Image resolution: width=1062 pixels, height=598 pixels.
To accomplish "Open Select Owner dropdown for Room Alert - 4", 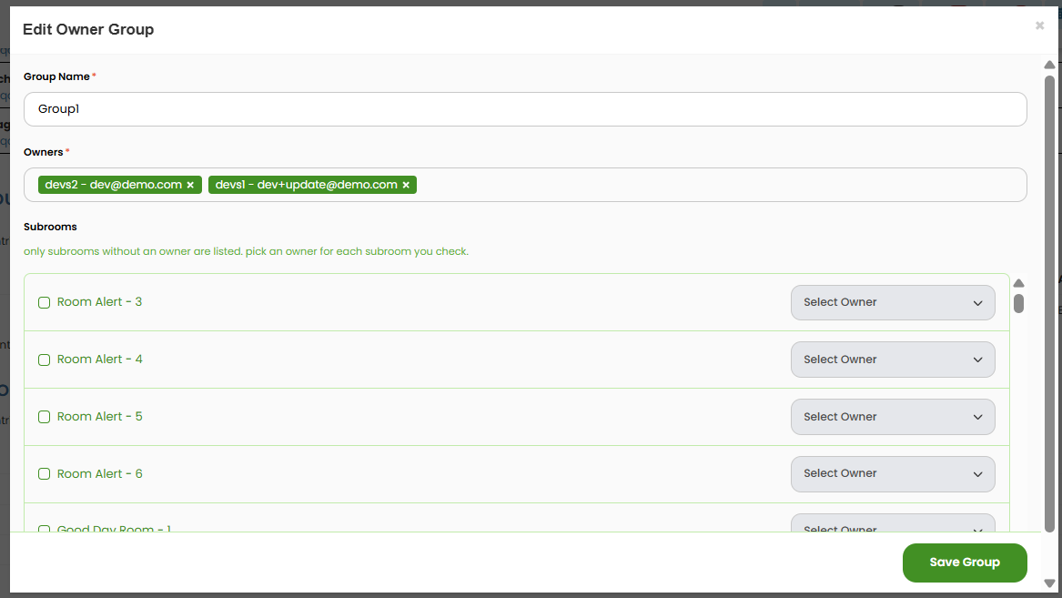I will [x=893, y=360].
